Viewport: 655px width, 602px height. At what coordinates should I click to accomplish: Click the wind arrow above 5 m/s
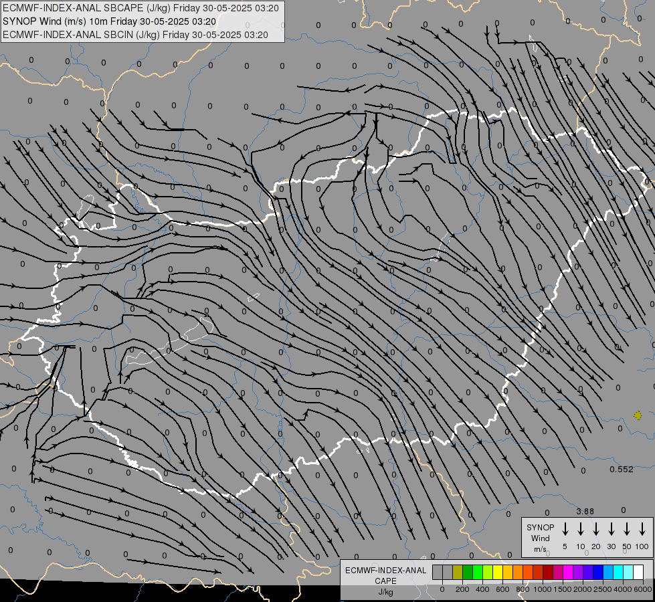click(x=565, y=528)
